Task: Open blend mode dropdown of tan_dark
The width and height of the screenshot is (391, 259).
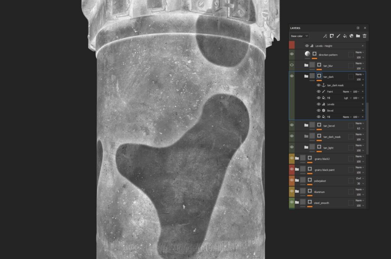Action: tap(360, 74)
